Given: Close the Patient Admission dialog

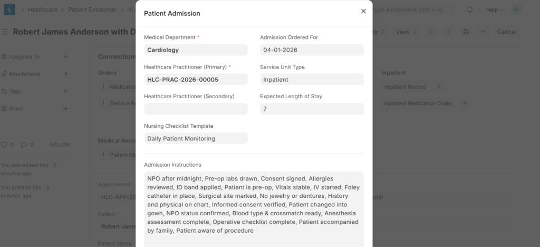Looking at the screenshot, I should coord(363,11).
